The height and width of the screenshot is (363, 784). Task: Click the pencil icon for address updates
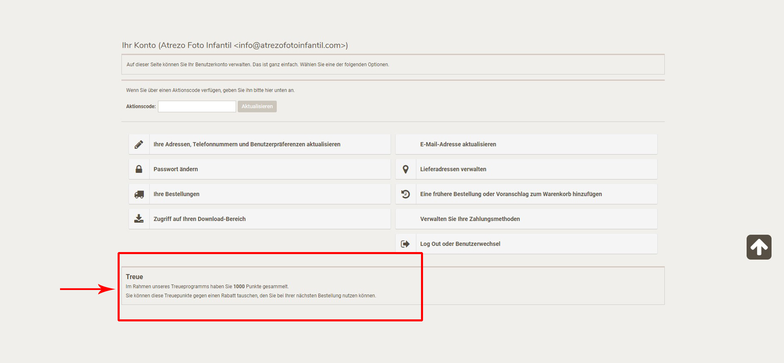139,144
